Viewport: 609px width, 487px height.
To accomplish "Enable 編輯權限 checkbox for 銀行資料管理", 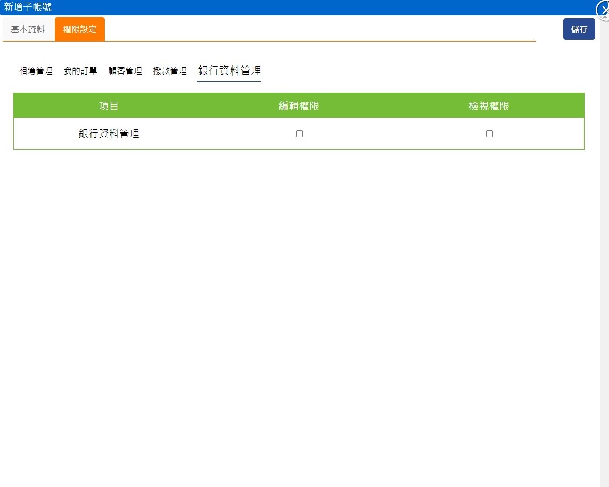I will pyautogui.click(x=299, y=134).
